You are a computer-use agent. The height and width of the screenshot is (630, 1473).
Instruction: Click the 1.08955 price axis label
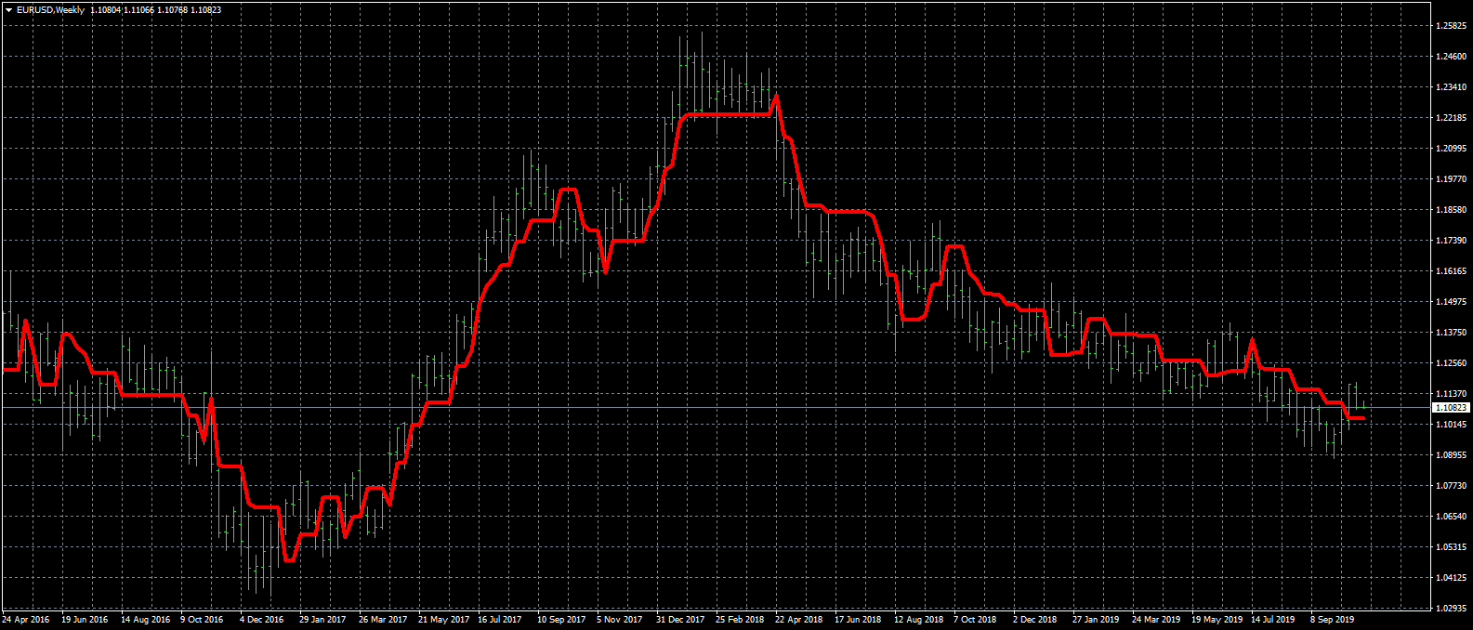1451,455
